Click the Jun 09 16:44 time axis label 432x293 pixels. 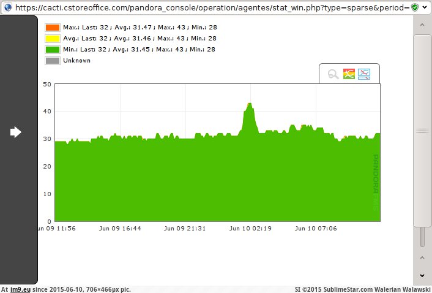click(x=120, y=228)
